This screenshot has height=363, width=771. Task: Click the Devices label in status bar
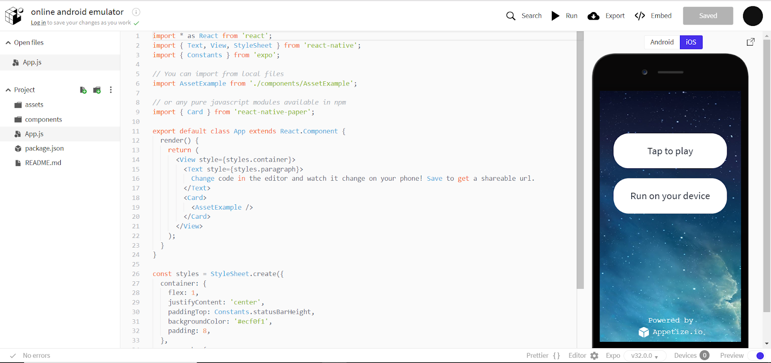coord(685,356)
